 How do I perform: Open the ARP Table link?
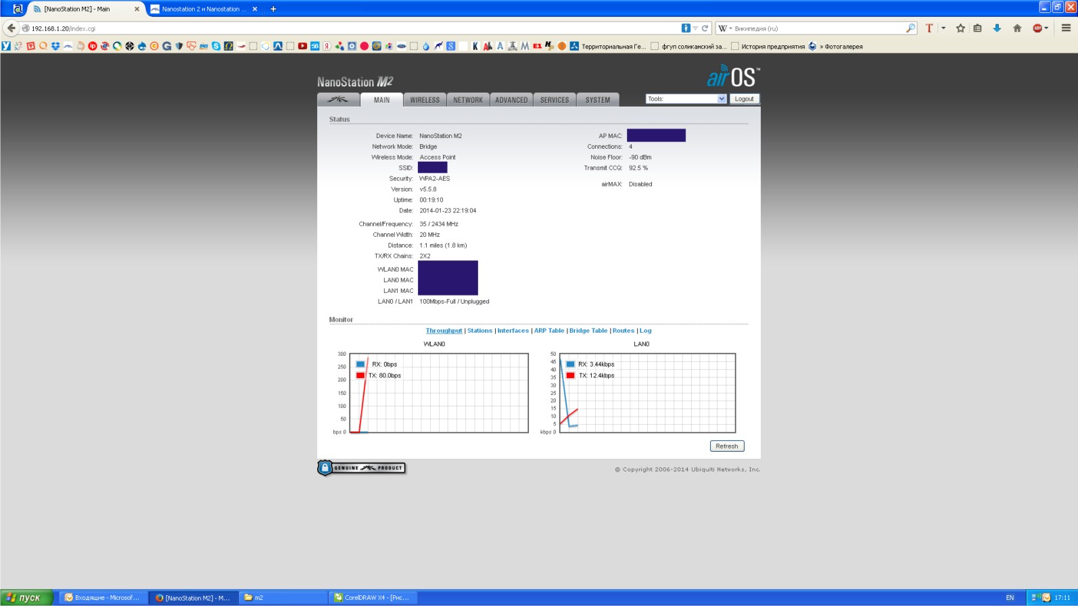549,331
